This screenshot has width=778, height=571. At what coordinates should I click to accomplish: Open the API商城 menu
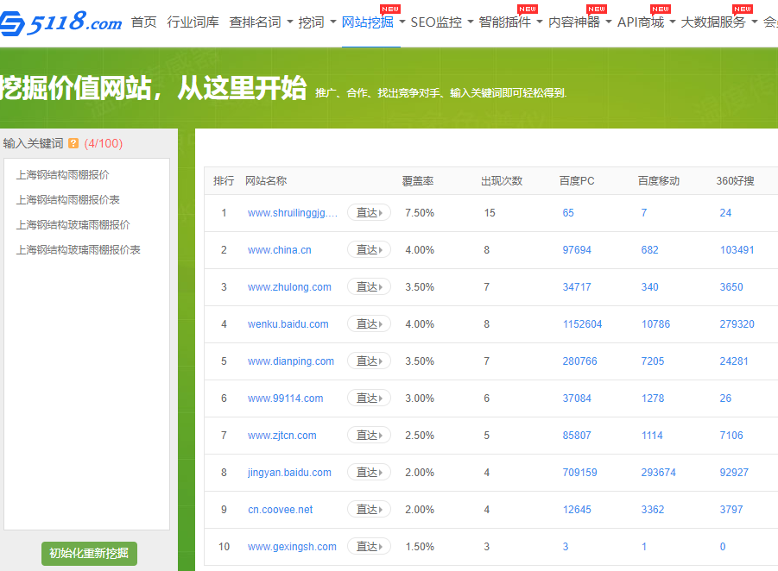click(x=641, y=22)
